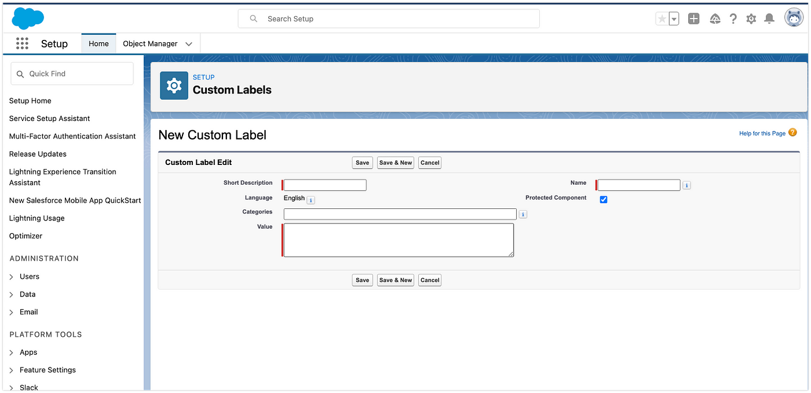Open the favorites list dropdown arrow
The image size is (811, 393).
[x=674, y=19]
